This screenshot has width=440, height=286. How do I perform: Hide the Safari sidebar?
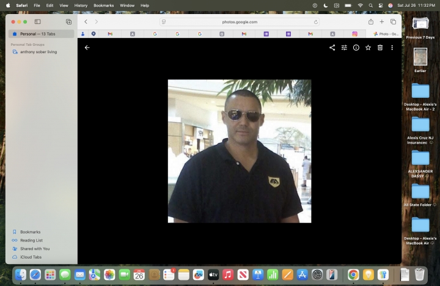(37, 21)
